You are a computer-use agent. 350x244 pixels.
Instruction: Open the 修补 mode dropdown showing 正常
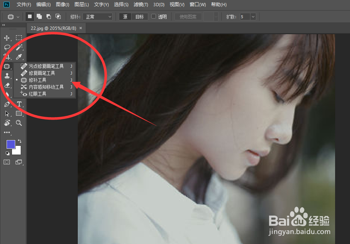pyautogui.click(x=97, y=17)
